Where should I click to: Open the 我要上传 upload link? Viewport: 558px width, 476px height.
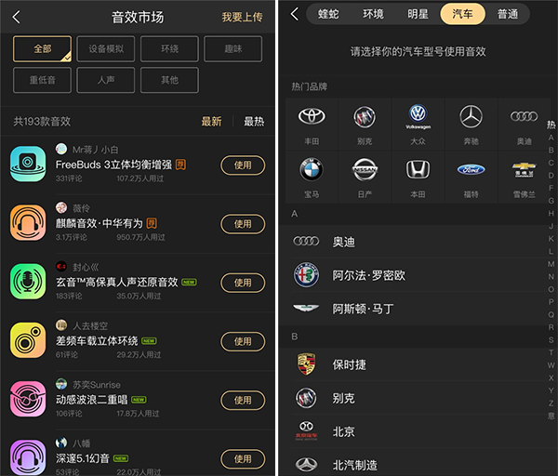tap(243, 17)
